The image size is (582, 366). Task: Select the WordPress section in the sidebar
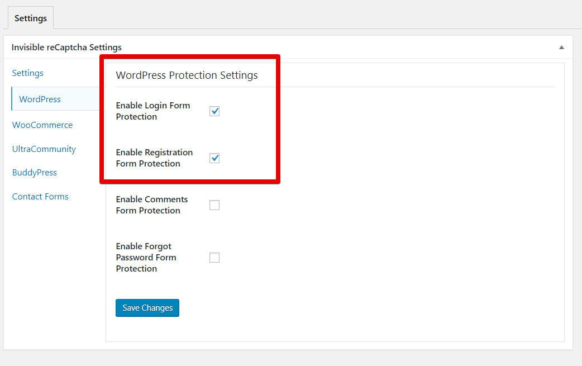[x=39, y=99]
